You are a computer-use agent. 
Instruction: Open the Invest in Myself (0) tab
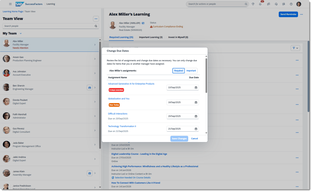click(178, 37)
